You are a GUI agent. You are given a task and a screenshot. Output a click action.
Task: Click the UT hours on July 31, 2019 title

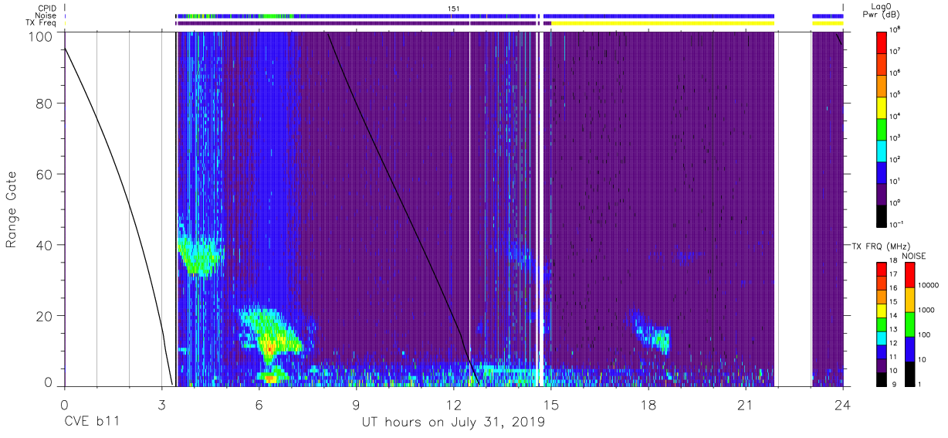click(453, 423)
